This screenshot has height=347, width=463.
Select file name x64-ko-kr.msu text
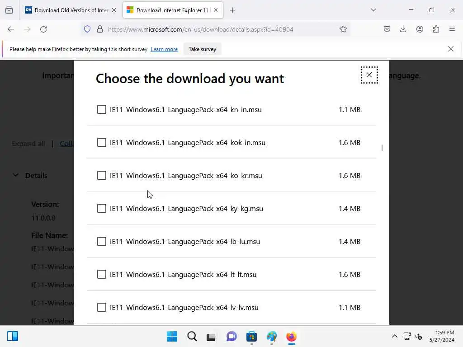(186, 176)
